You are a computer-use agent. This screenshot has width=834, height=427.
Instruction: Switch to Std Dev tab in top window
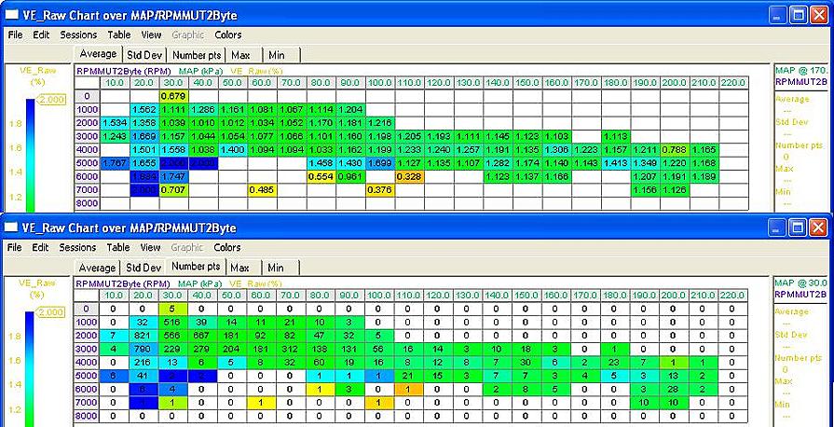(144, 55)
